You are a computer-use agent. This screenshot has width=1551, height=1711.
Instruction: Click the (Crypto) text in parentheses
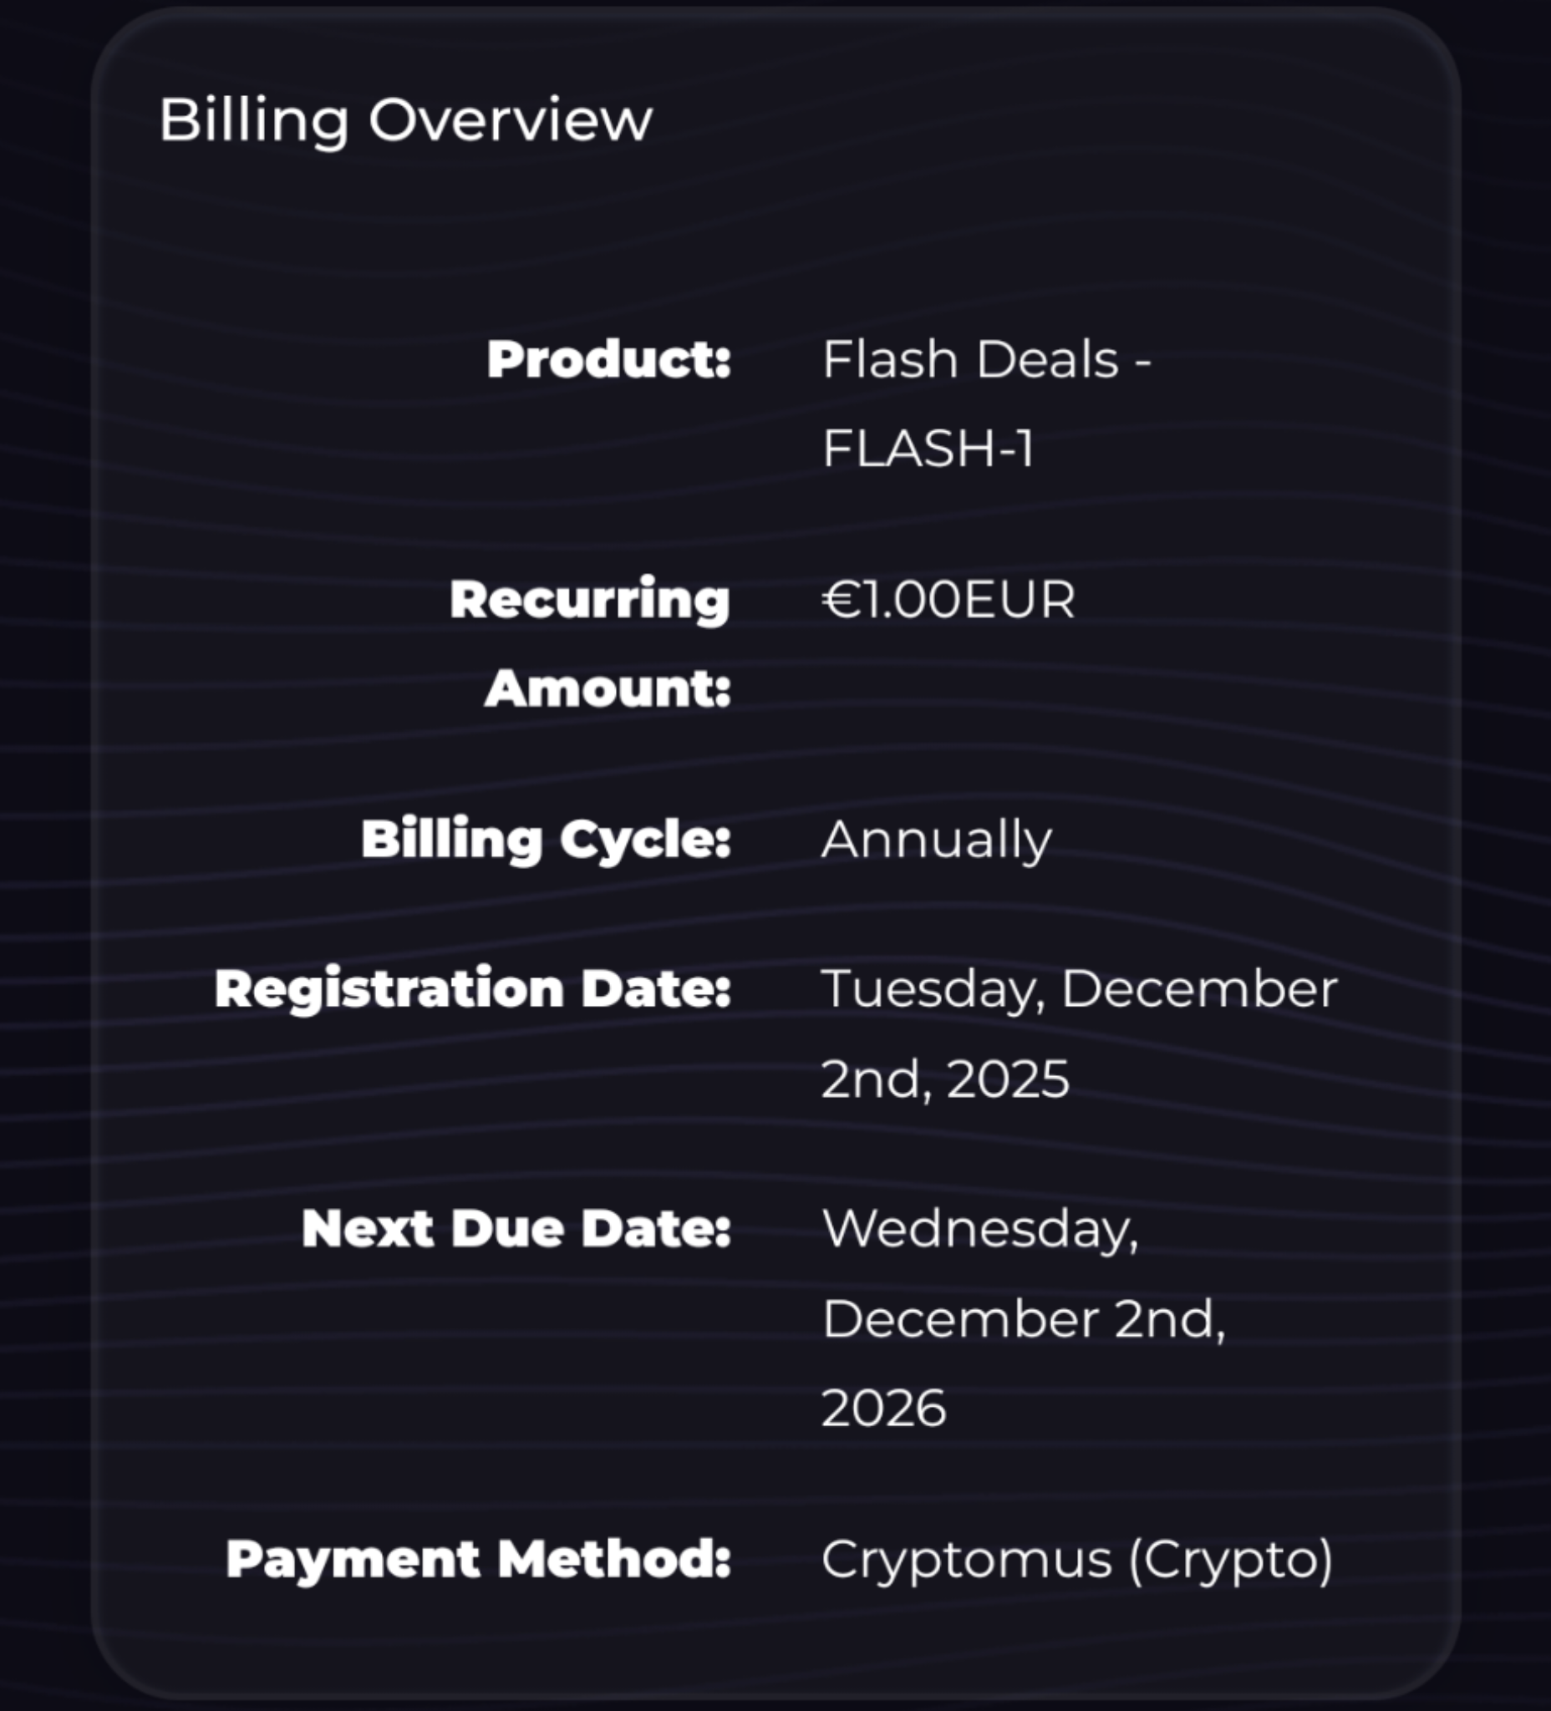point(1231,1559)
